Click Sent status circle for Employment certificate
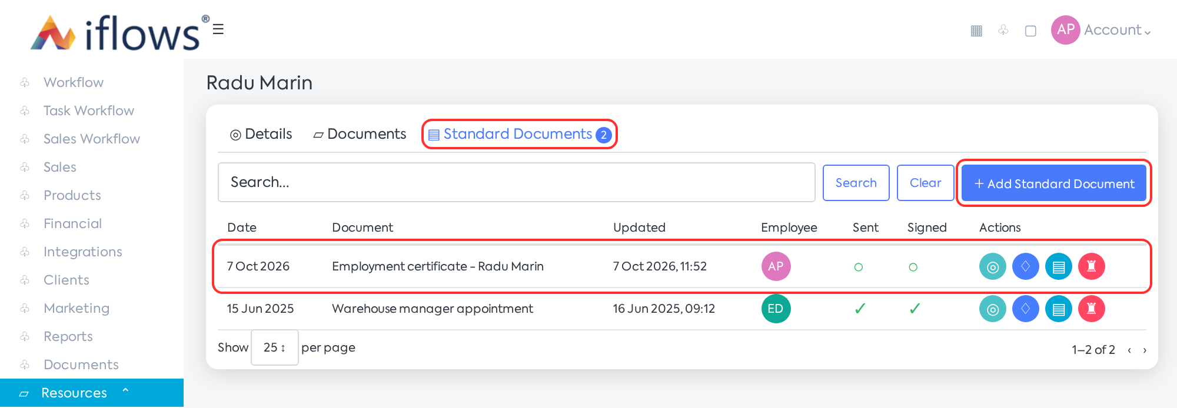Screen dimensions: 1177x408 coord(859,267)
